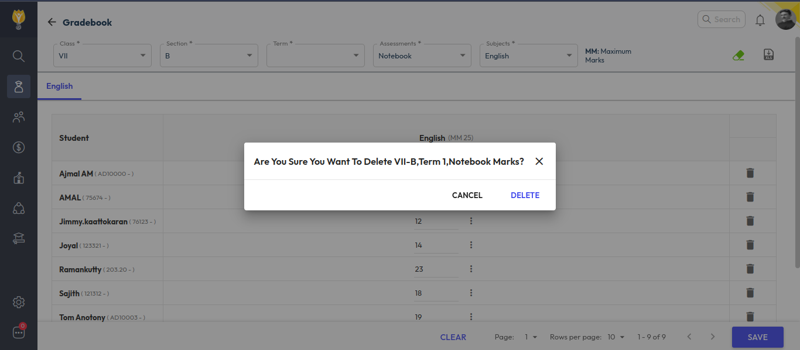Open the Rows per page dropdown
Image resolution: width=800 pixels, height=350 pixels.
[616, 337]
